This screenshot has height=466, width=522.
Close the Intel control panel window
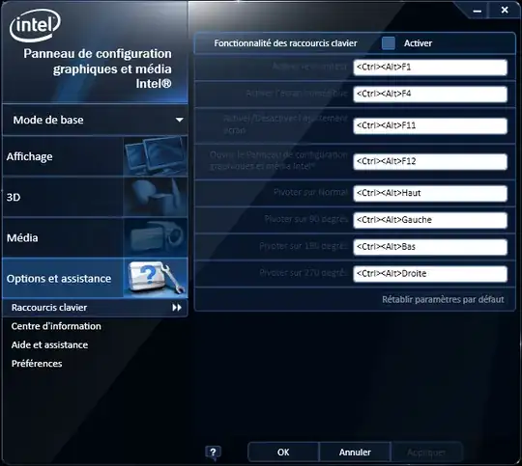(505, 11)
